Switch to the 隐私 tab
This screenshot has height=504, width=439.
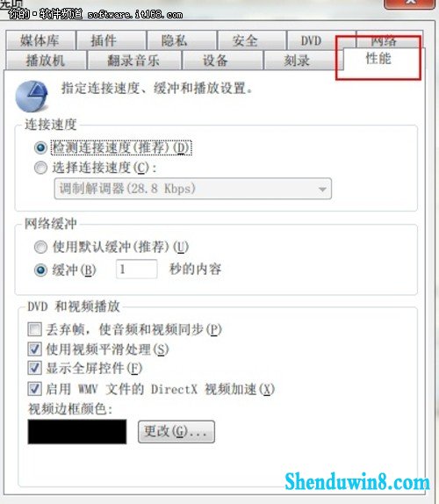pos(182,40)
